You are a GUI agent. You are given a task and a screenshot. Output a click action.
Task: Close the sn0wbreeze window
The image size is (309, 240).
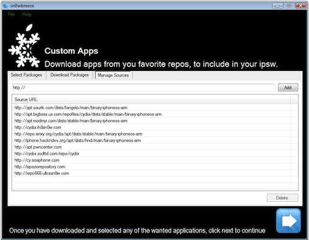coord(301,6)
